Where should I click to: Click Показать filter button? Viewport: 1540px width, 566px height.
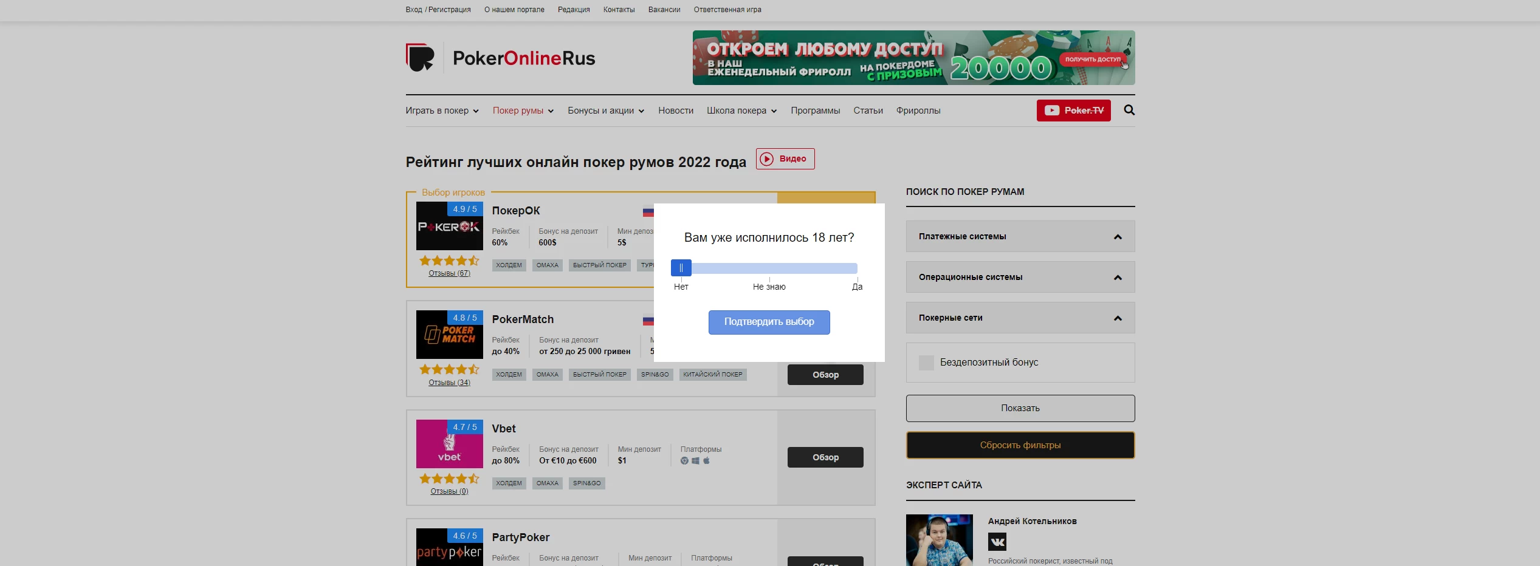click(x=1020, y=408)
